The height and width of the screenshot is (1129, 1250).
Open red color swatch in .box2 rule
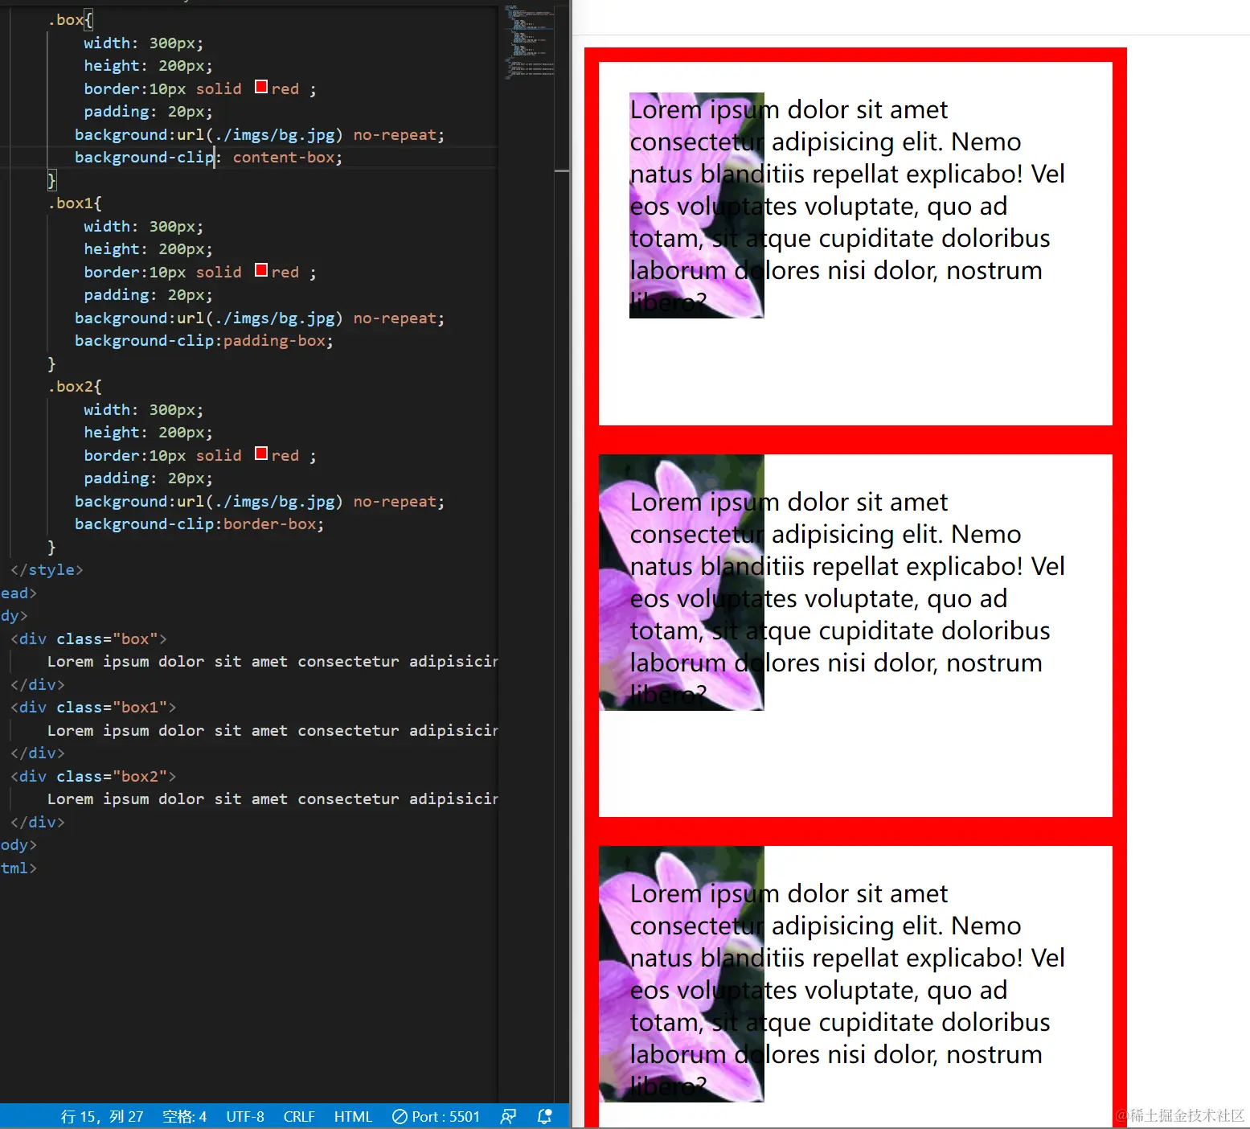261,454
